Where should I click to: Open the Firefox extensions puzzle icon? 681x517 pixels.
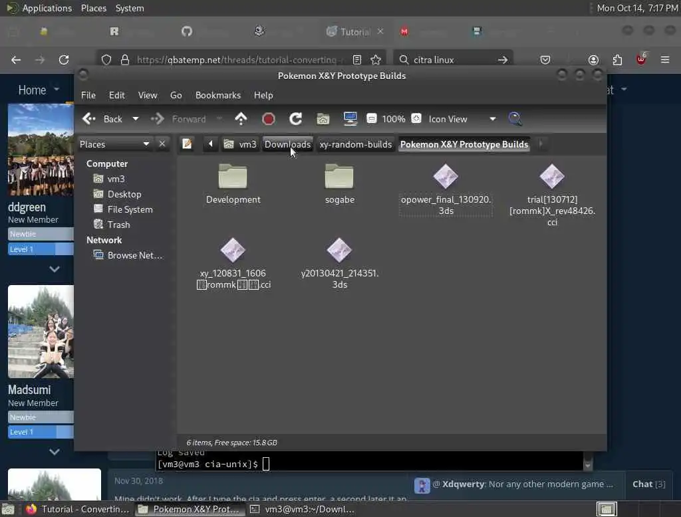(x=617, y=60)
